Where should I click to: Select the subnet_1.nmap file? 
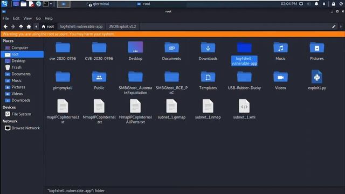[x=208, y=106]
